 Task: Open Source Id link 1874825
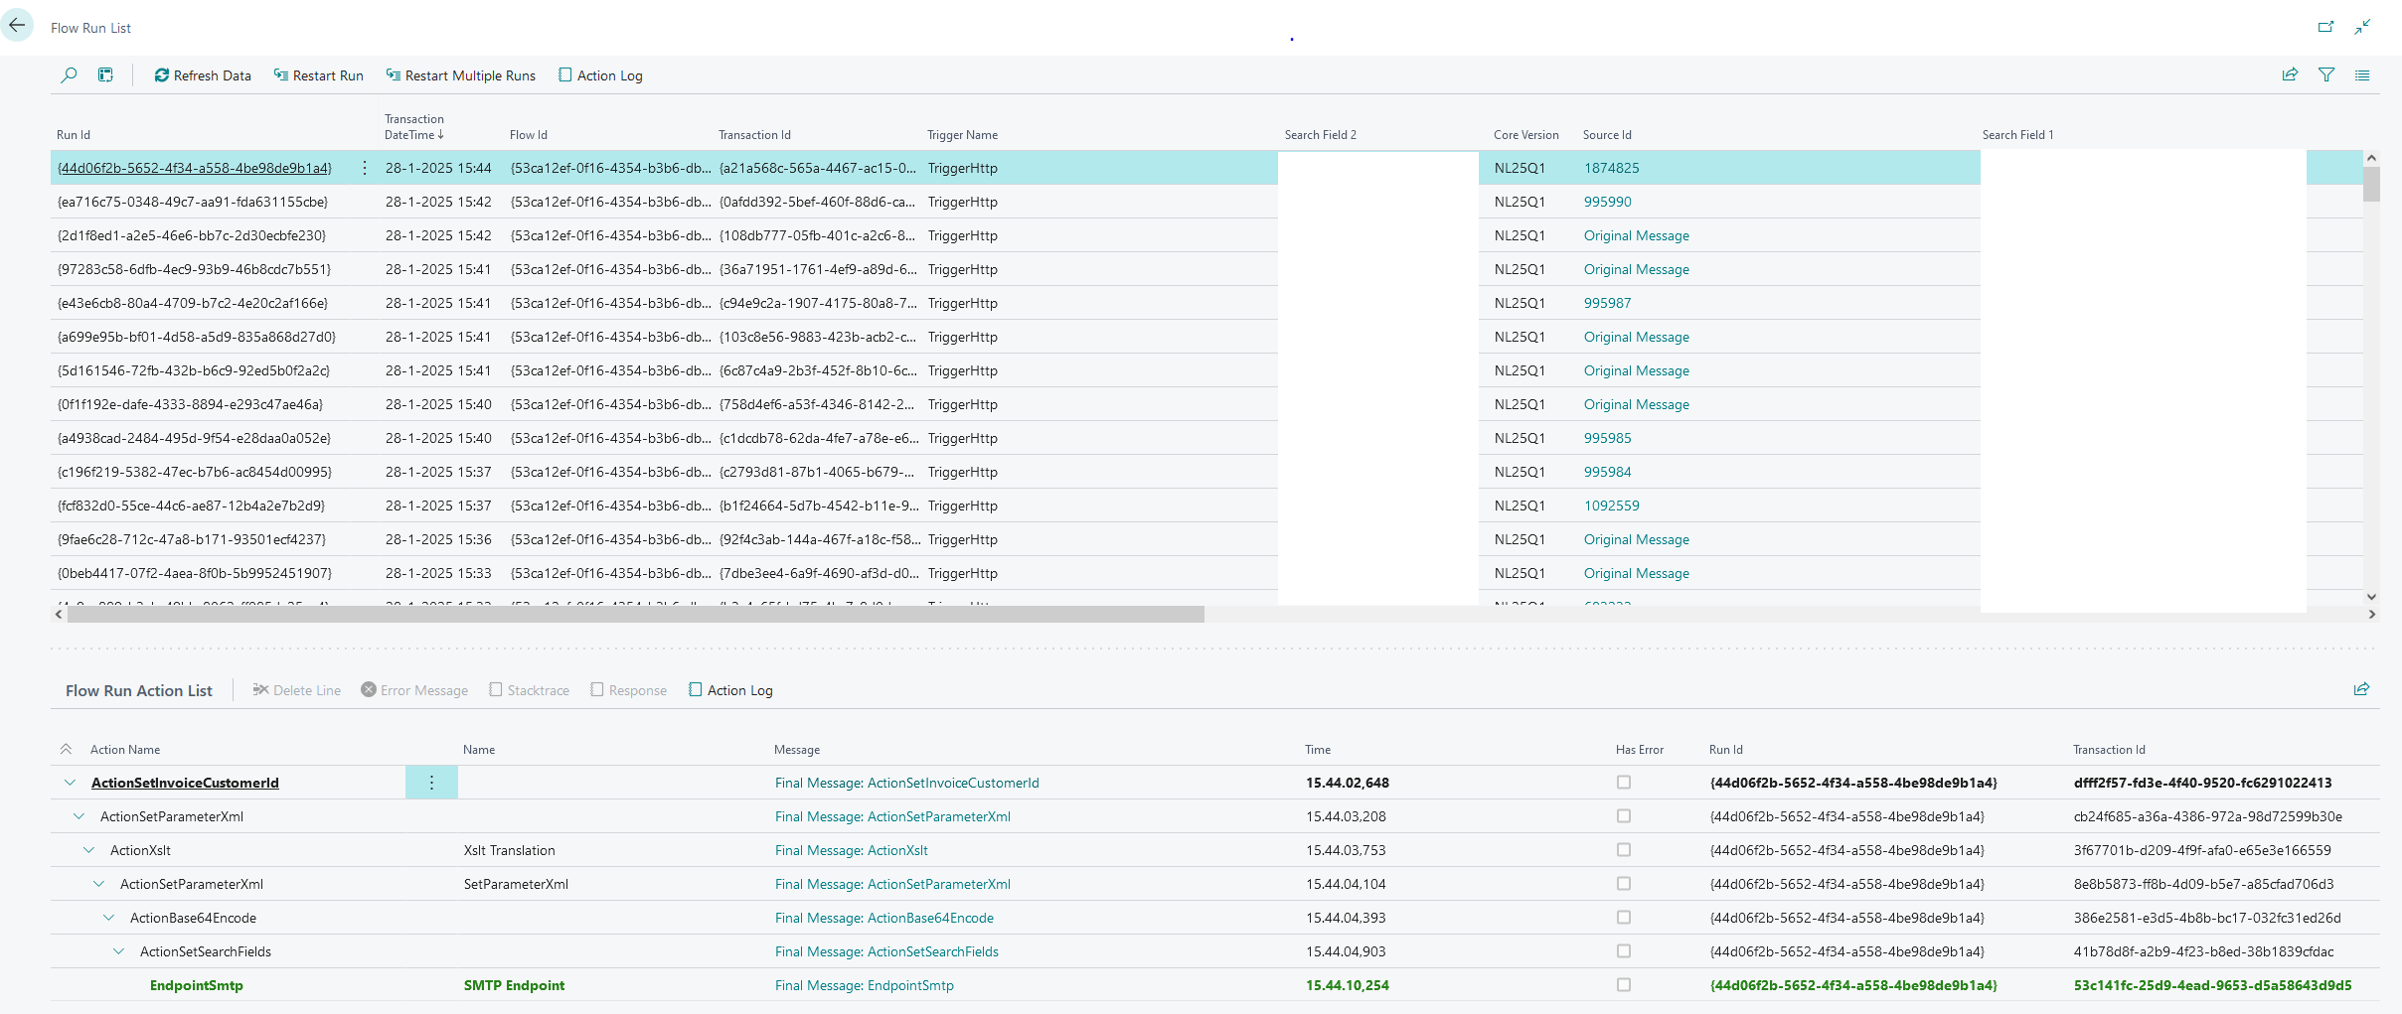coord(1611,168)
